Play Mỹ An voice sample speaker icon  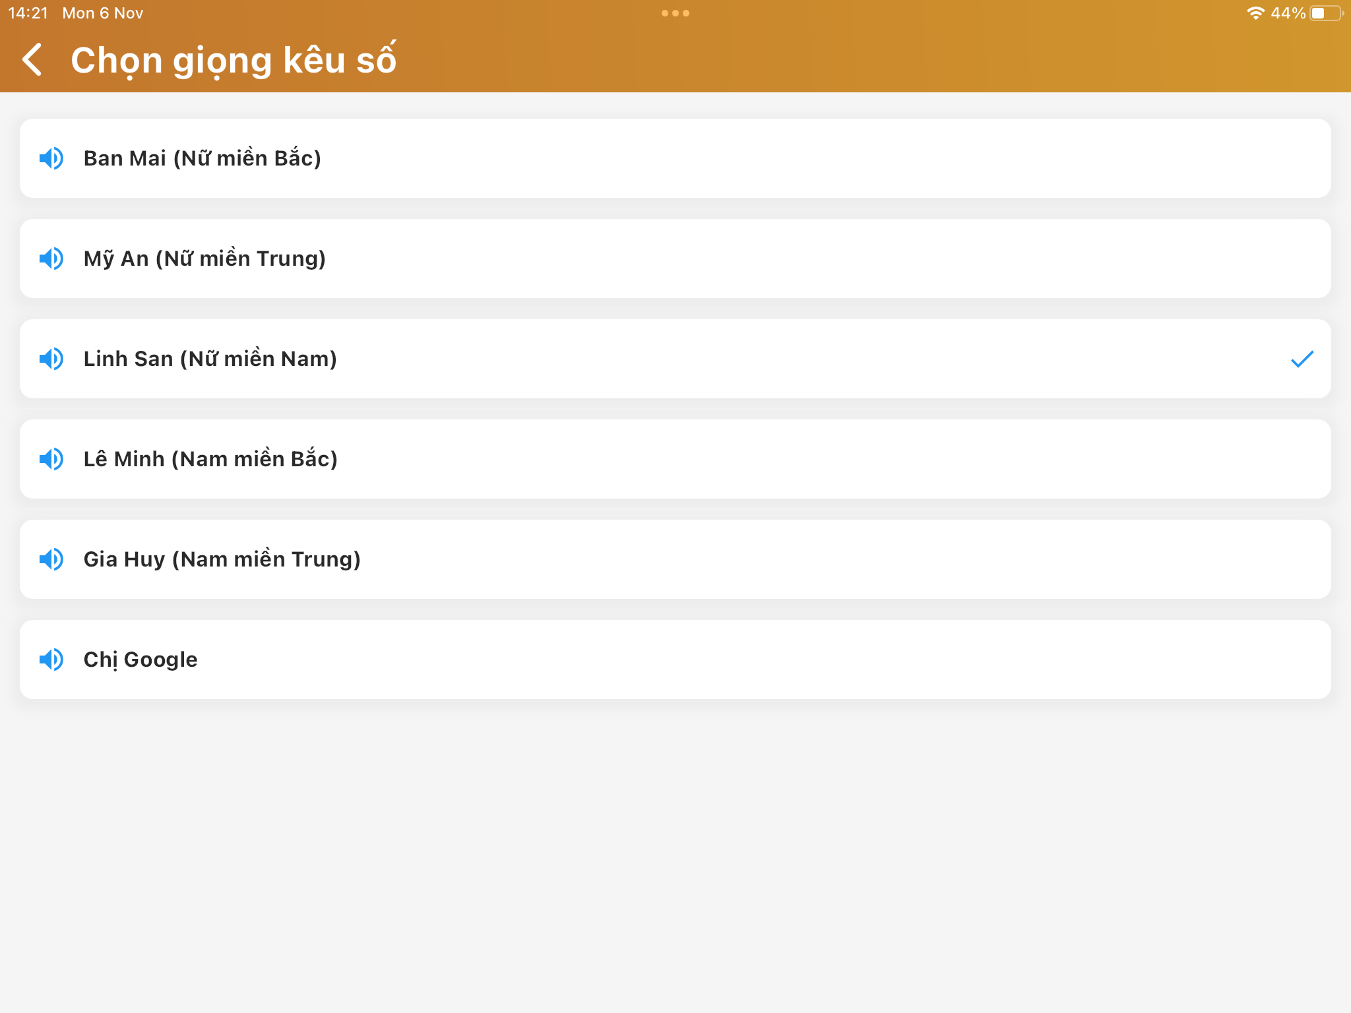51,259
